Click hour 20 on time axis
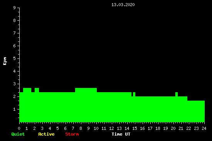 click(x=173, y=128)
